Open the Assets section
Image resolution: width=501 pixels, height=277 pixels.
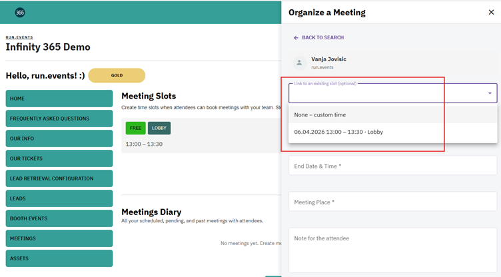(59, 258)
